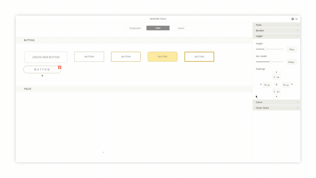Click the green dot under rounded button
This screenshot has width=316, height=178.
pyautogui.click(x=42, y=76)
